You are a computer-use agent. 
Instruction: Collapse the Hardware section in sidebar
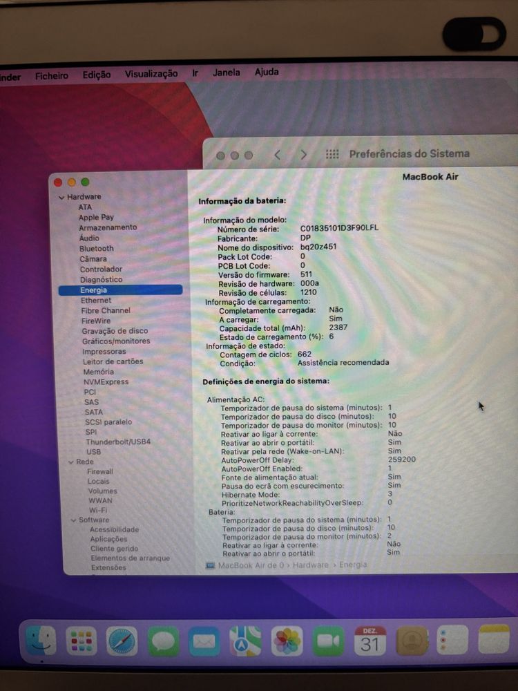[x=61, y=198]
